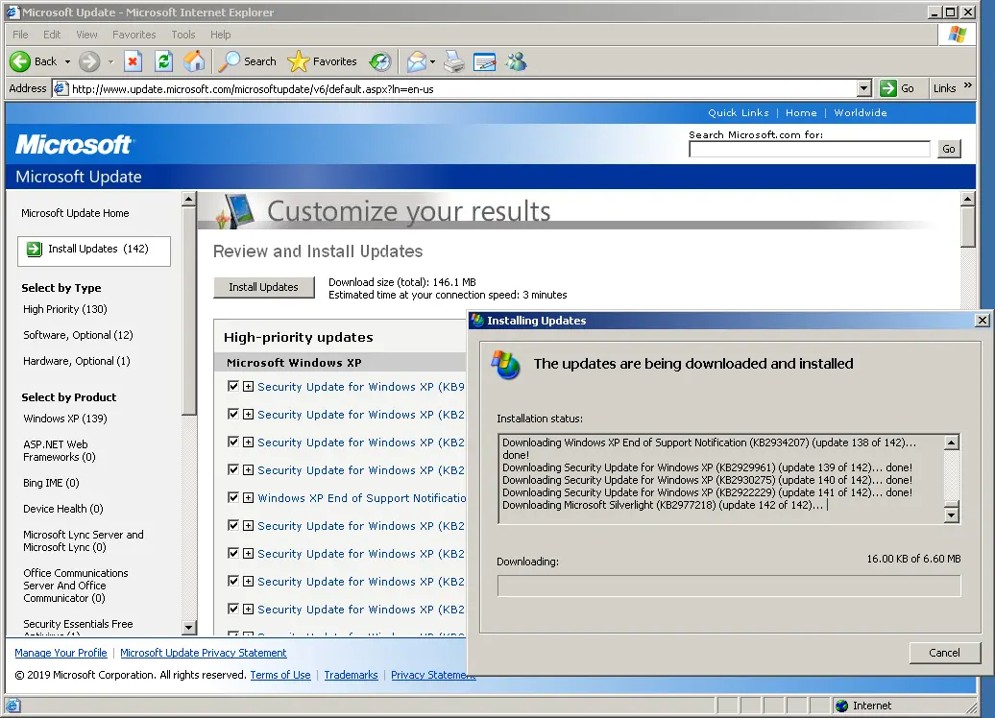Click Install Updates green arrow icon in sidebar
Image resolution: width=995 pixels, height=718 pixels.
pyautogui.click(x=35, y=250)
